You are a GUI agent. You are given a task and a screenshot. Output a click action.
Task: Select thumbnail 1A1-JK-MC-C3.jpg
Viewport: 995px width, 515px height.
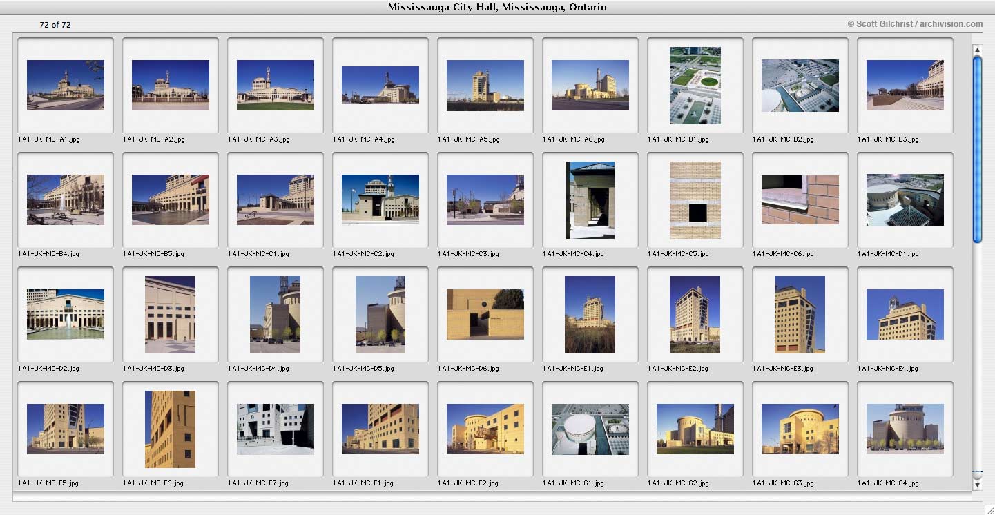click(485, 200)
